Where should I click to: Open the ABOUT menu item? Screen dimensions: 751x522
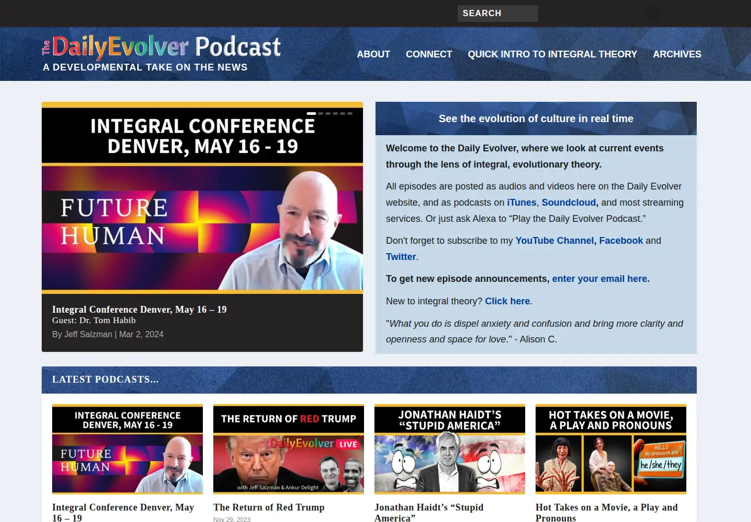coord(373,54)
